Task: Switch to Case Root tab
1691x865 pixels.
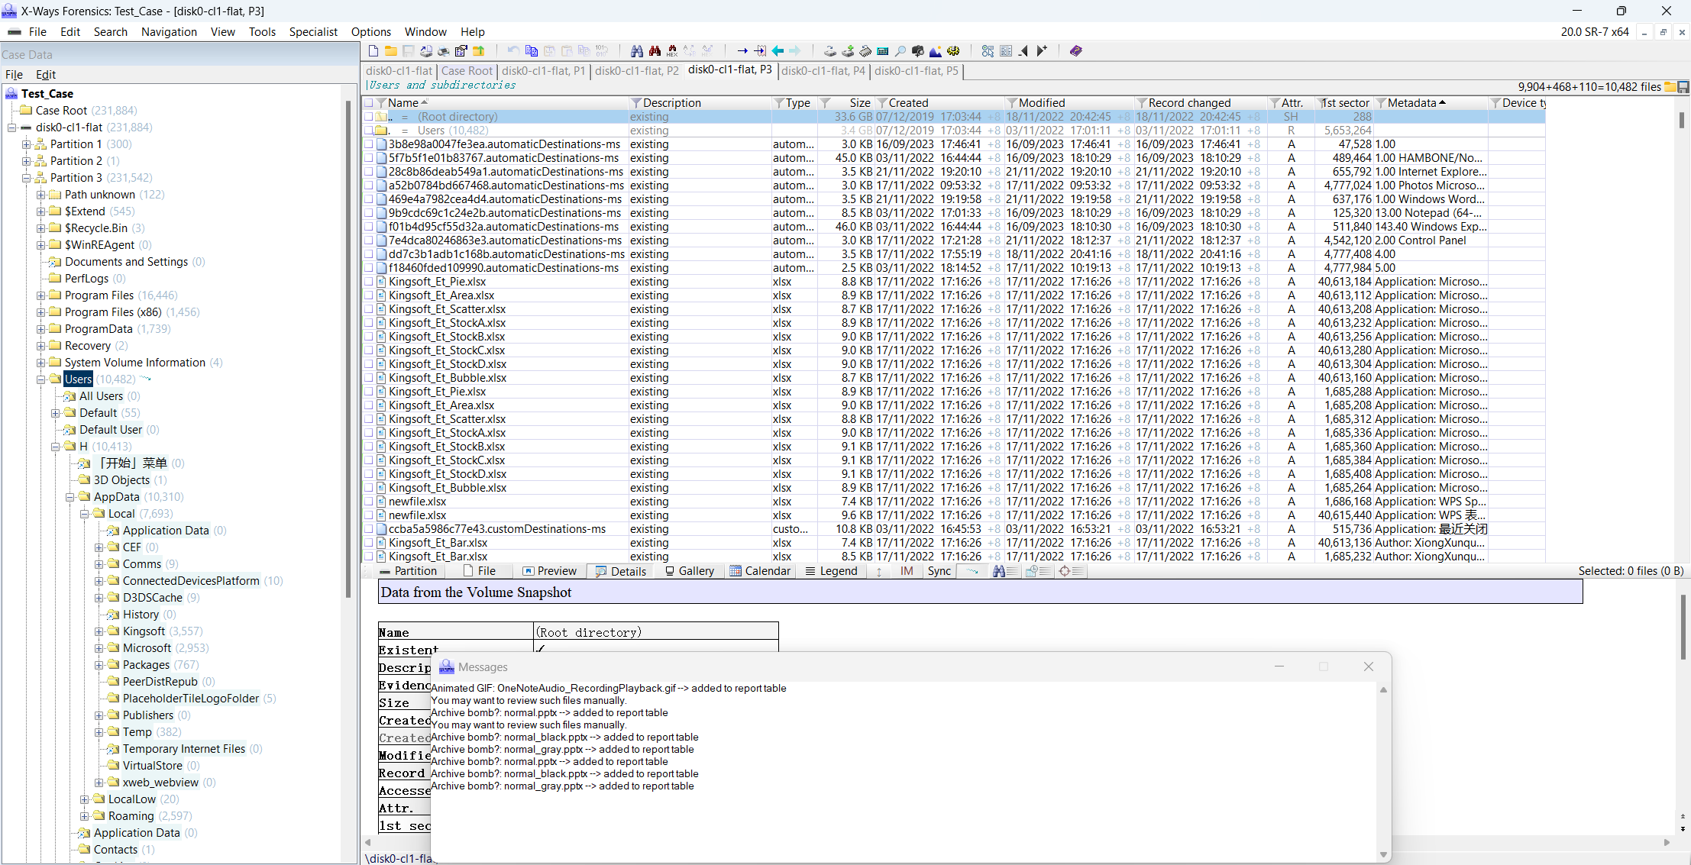Action: click(x=467, y=71)
